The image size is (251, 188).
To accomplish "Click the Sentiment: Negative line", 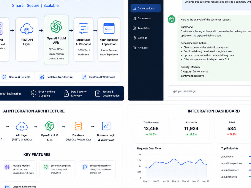I will (193, 76).
